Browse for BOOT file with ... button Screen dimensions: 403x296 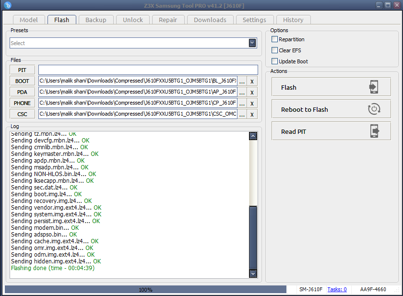[x=242, y=81]
